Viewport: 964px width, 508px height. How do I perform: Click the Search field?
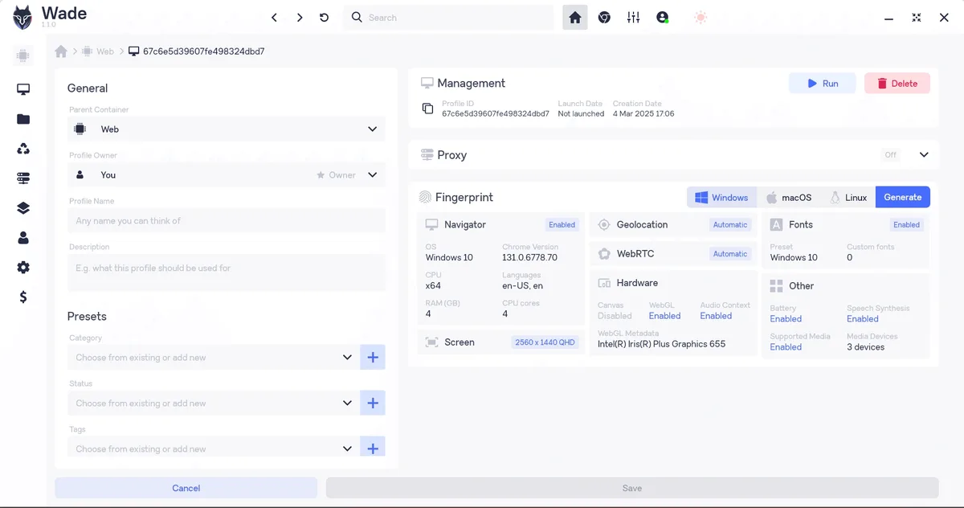(449, 18)
